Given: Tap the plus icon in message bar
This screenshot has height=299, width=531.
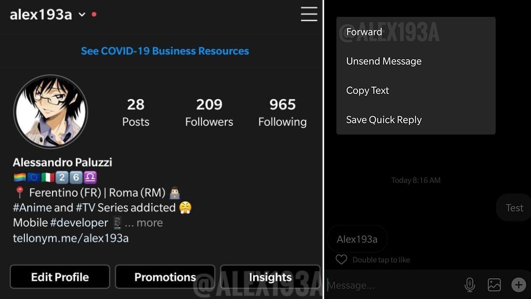Looking at the screenshot, I should coord(519,285).
